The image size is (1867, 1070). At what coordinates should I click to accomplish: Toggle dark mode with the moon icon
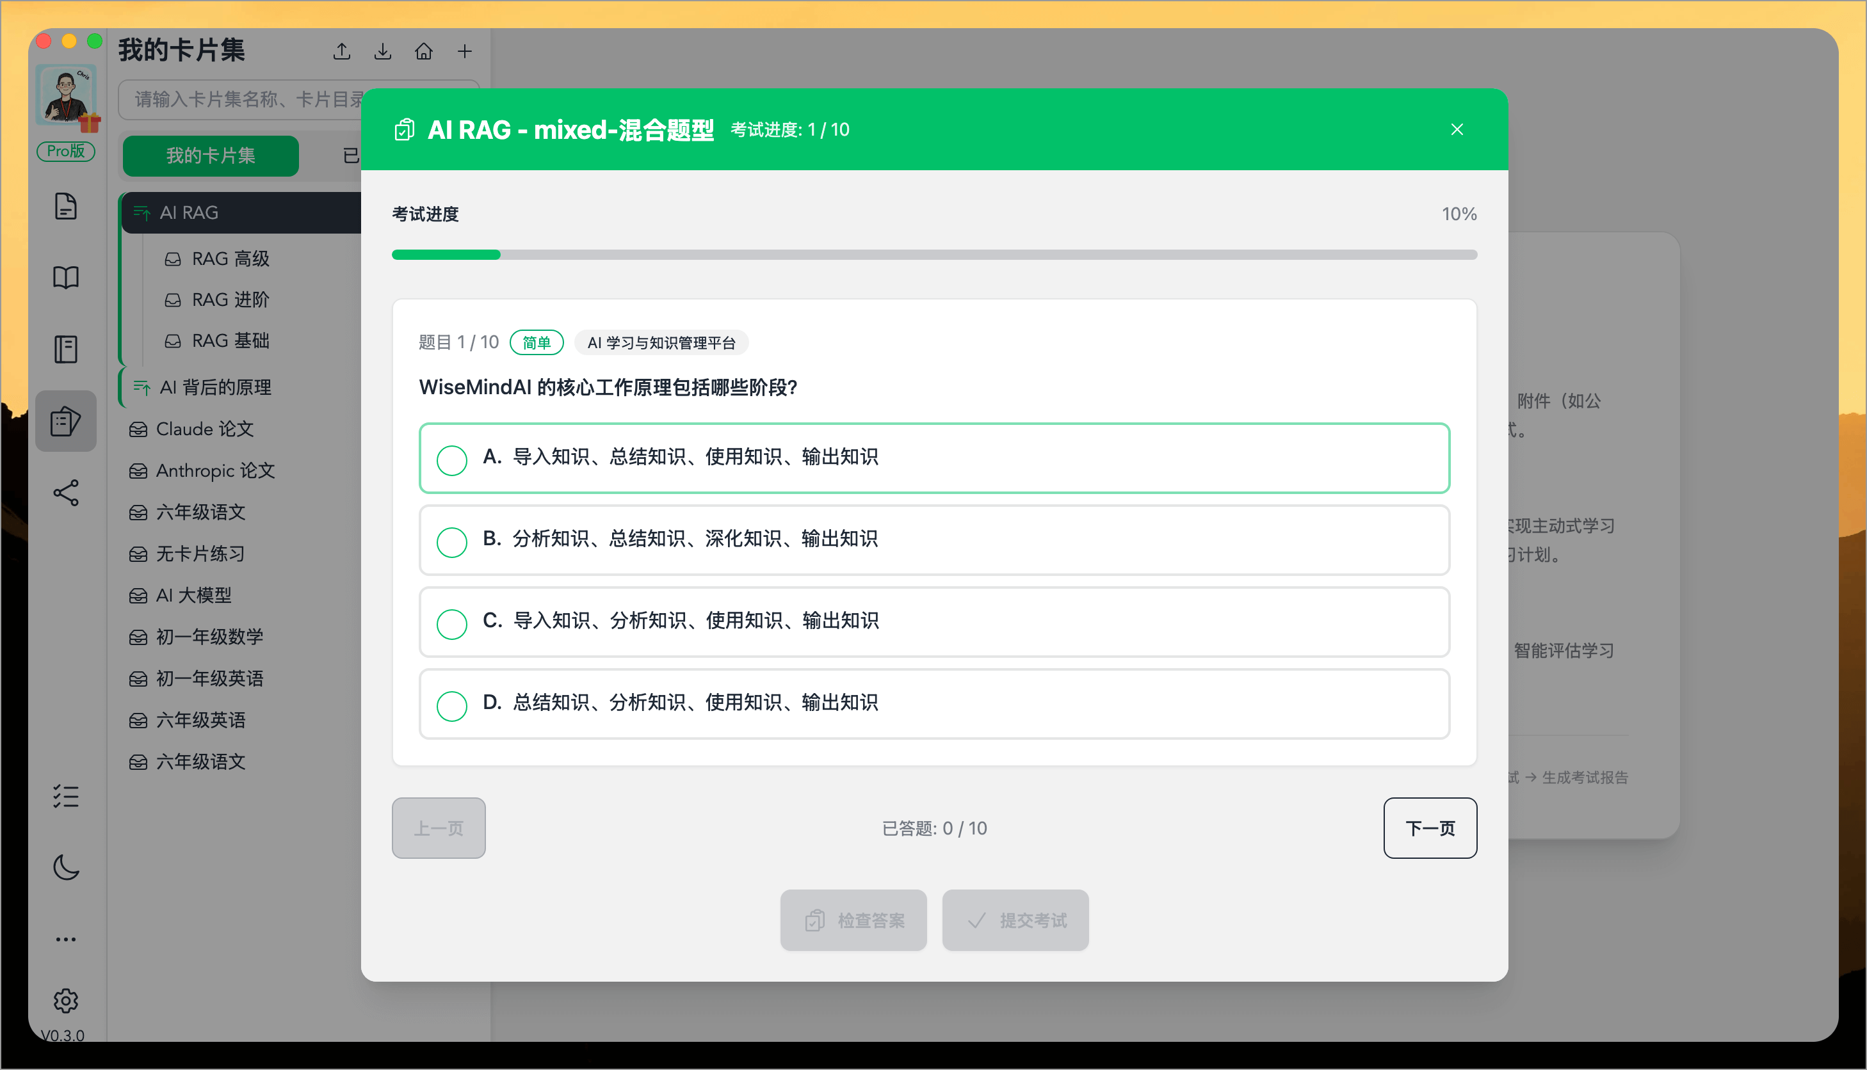[x=65, y=868]
